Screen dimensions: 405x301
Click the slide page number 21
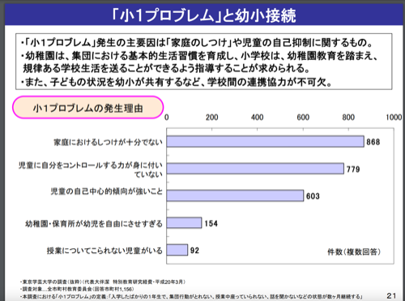[391, 295]
